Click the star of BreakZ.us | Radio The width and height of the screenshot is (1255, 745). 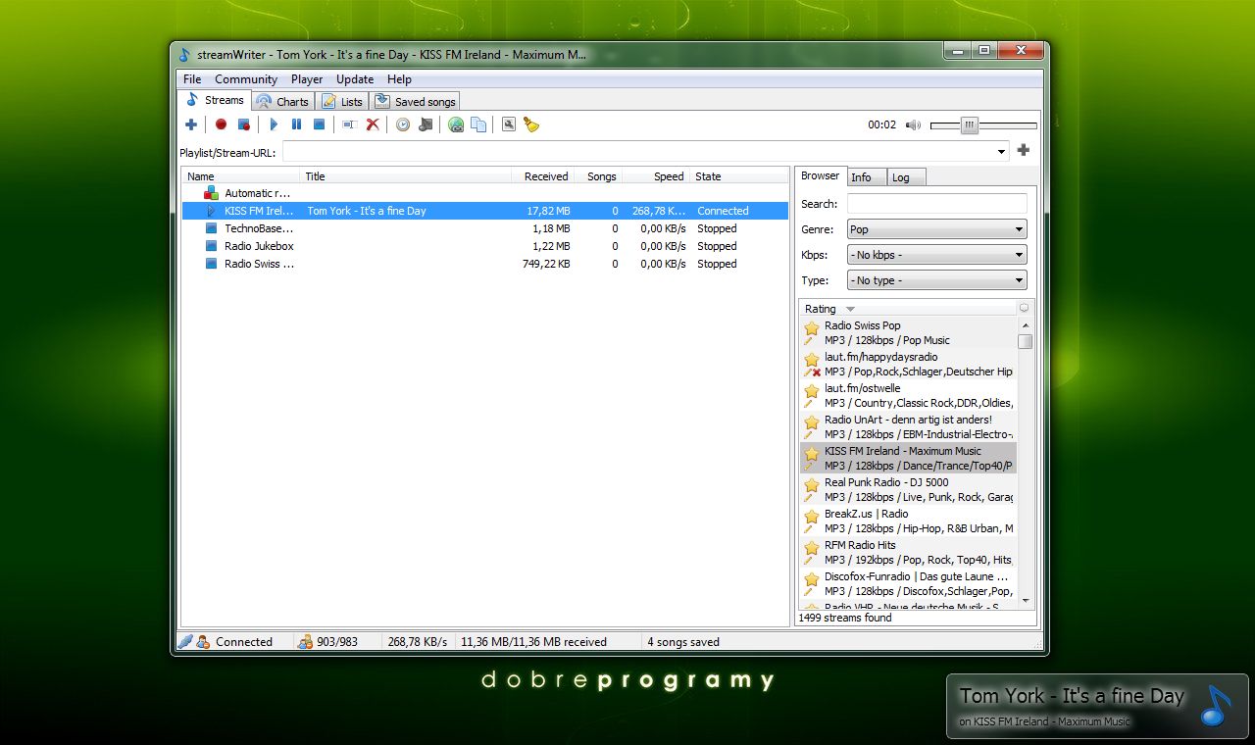pyautogui.click(x=812, y=517)
